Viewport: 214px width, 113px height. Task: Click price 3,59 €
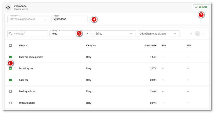(154, 103)
